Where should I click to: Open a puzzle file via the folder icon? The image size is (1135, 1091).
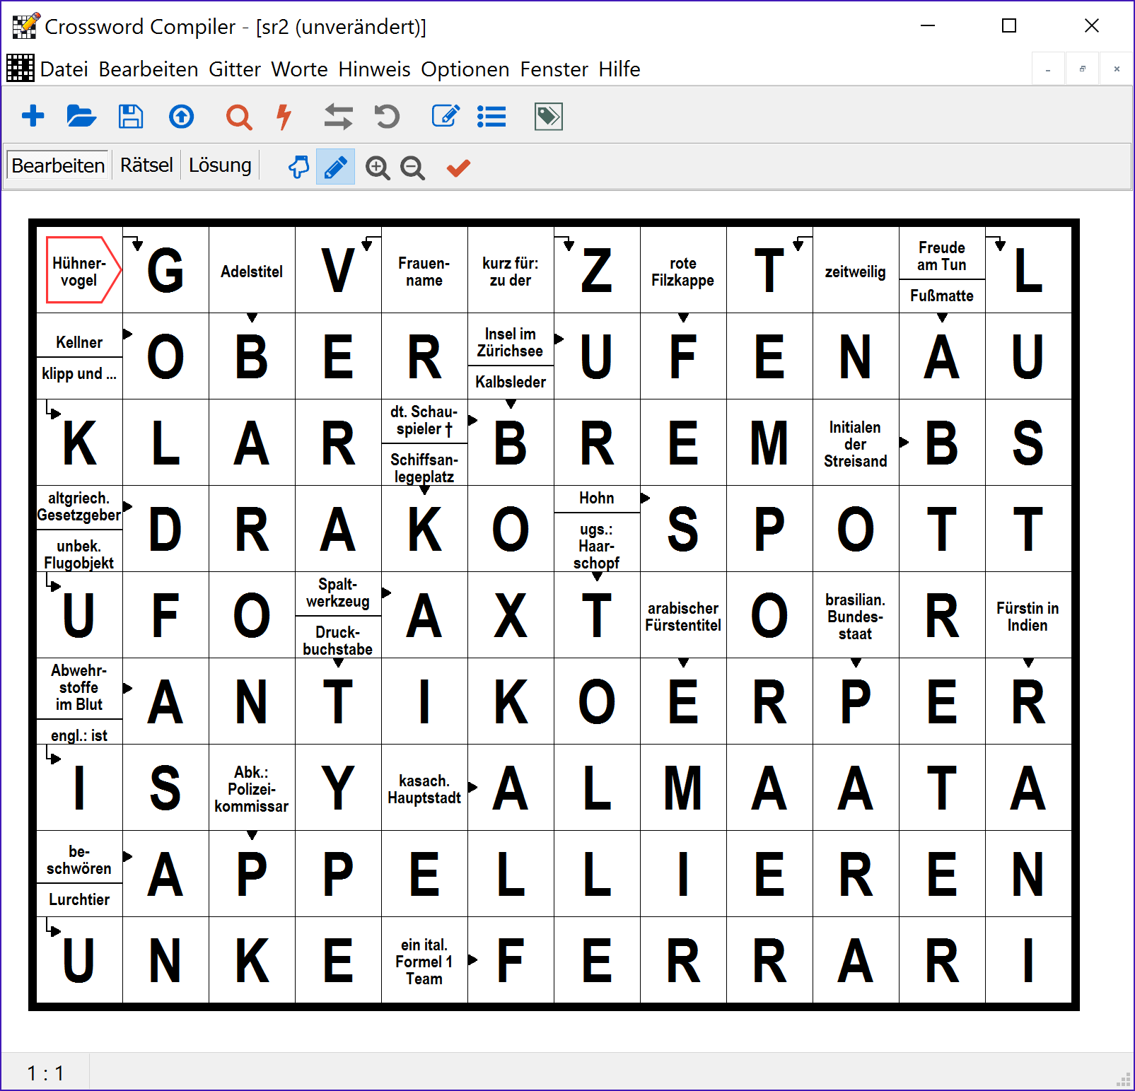81,116
